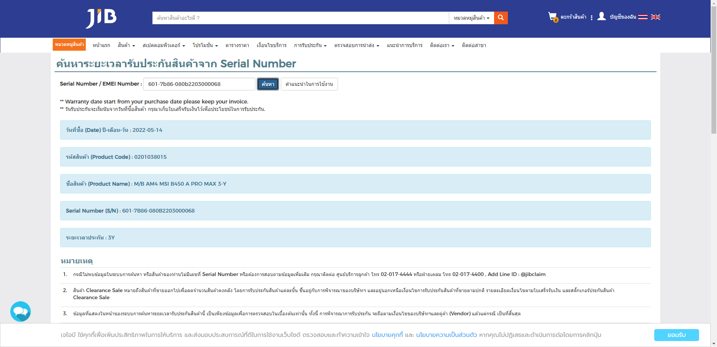Open the ตารางราคา menu item
The height and width of the screenshot is (347, 717).
tap(237, 45)
